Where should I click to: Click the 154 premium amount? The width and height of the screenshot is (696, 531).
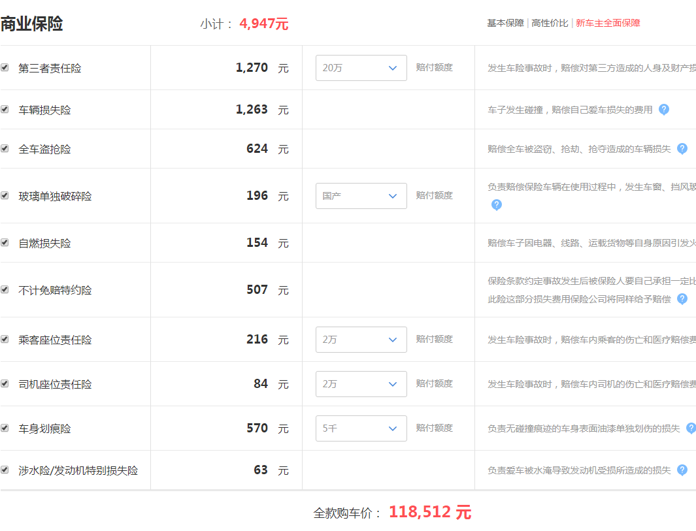pyautogui.click(x=257, y=242)
